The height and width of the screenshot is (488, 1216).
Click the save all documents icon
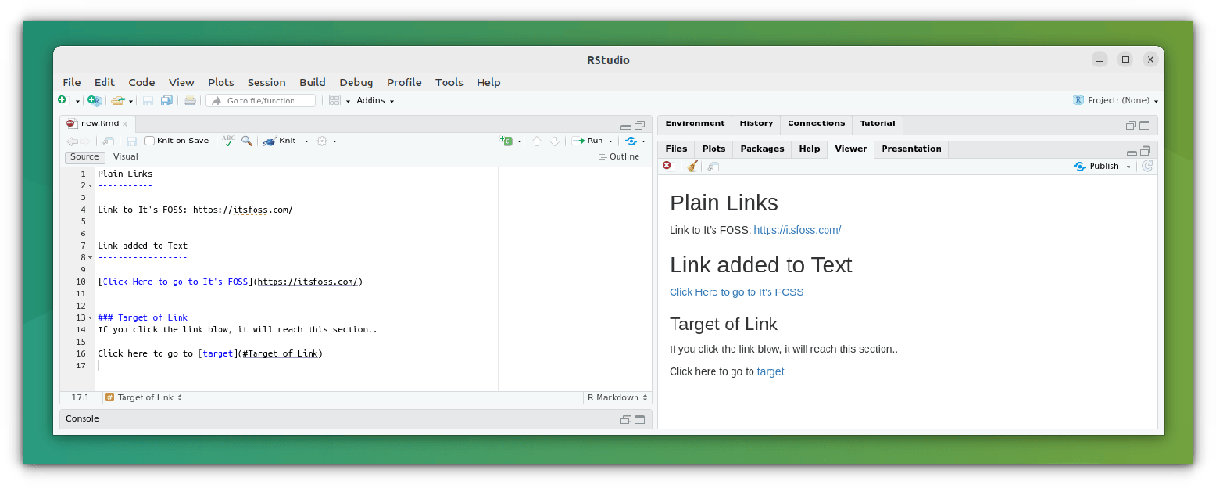pos(166,101)
